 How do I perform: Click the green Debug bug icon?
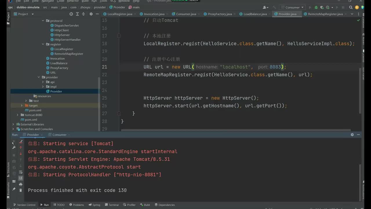(316, 7)
